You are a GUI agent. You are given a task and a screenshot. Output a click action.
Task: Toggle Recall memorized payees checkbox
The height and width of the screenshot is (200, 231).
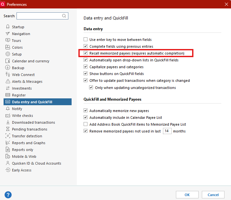click(86, 53)
